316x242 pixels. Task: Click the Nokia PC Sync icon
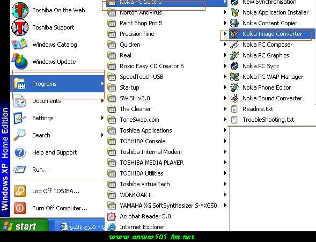[234, 66]
